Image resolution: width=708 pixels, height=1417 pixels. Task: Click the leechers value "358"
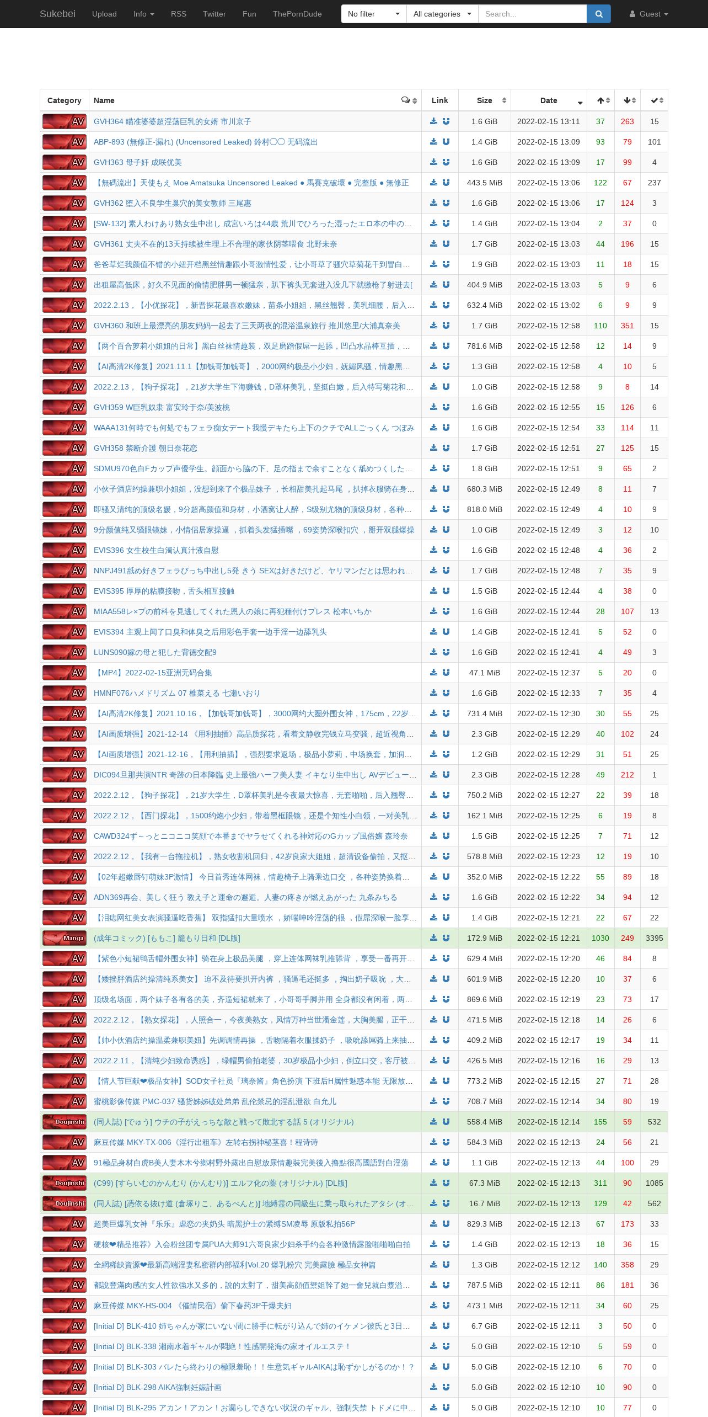coord(627,1265)
